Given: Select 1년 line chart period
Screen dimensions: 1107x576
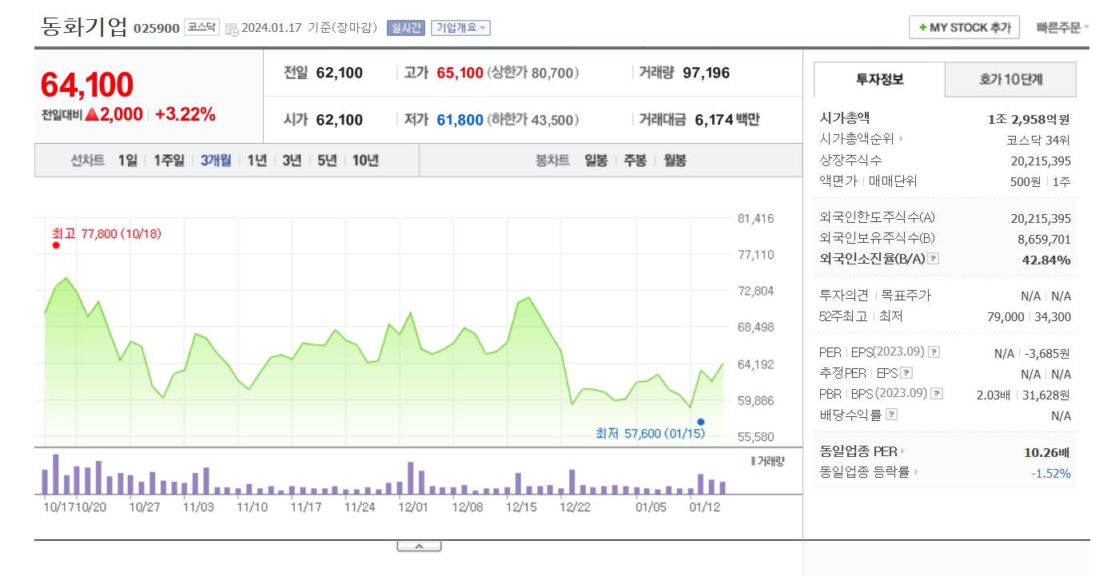Looking at the screenshot, I should click(257, 161).
